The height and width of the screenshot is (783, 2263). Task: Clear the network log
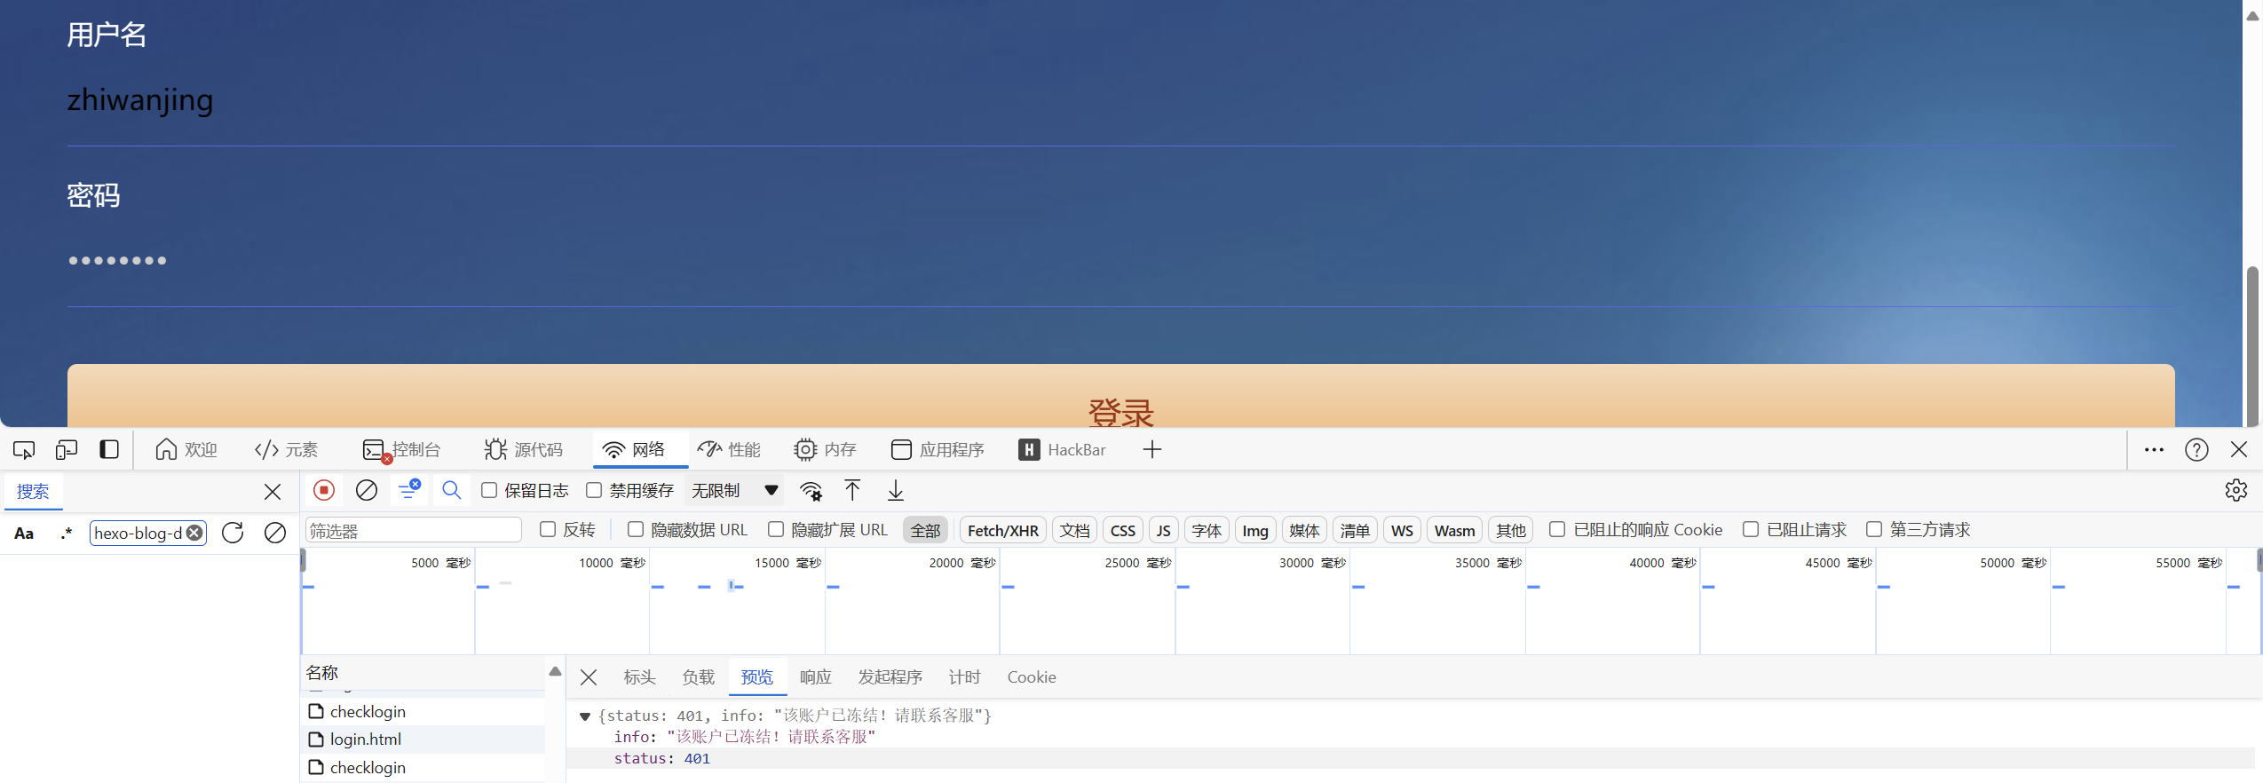point(367,490)
